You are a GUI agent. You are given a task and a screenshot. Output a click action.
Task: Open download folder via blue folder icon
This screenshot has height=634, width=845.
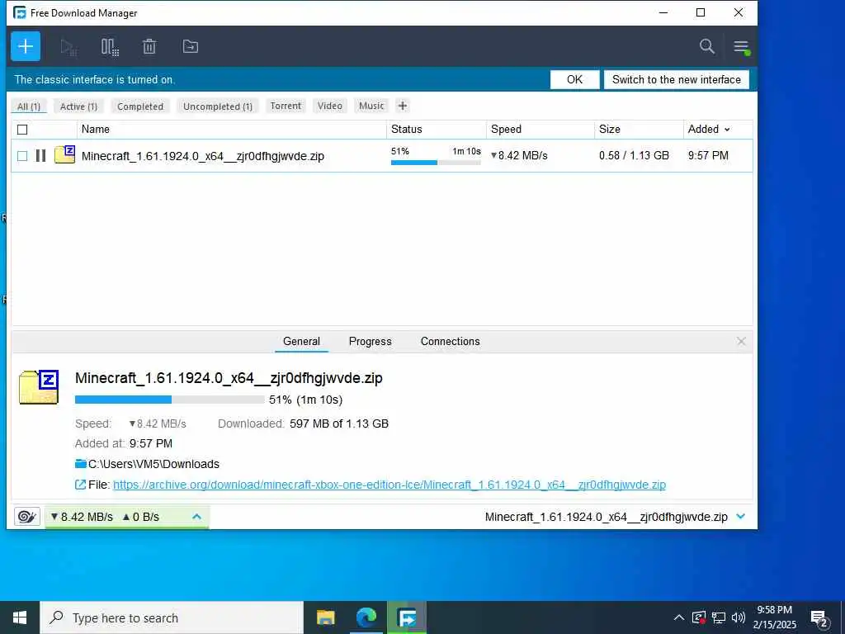[81, 464]
